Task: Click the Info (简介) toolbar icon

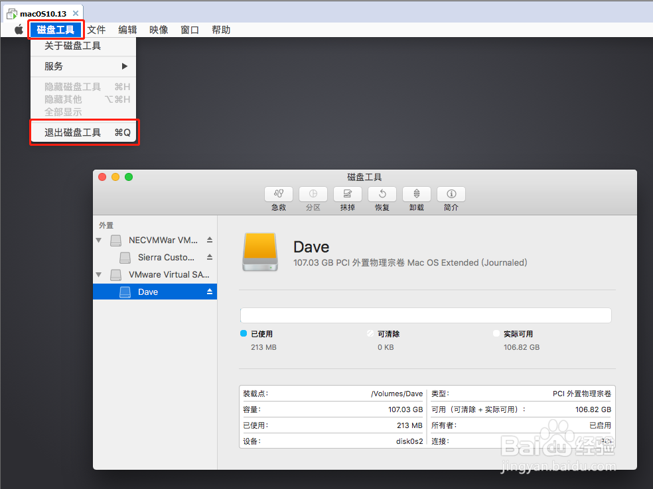Action: (x=451, y=194)
